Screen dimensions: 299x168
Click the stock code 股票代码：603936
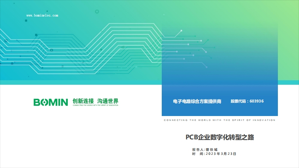(247, 101)
